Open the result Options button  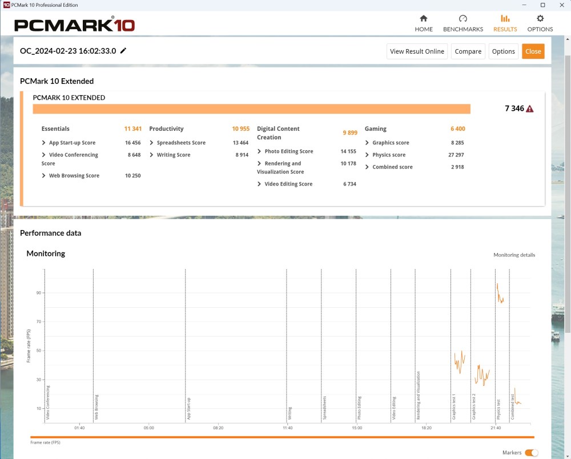(x=503, y=51)
